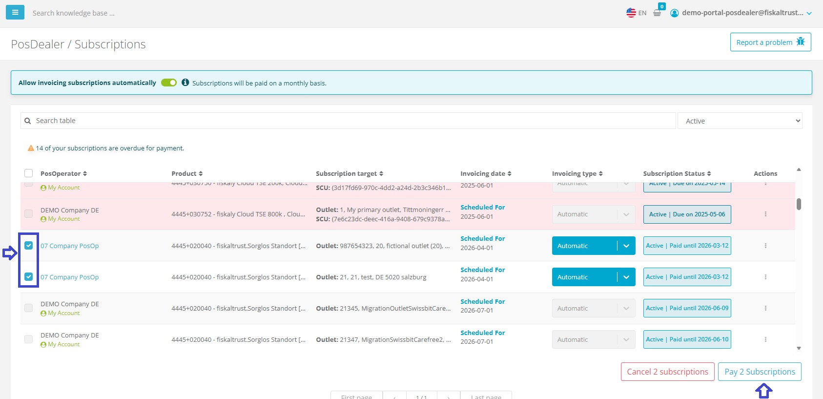823x399 pixels.
Task: Open disabled Automatic dropdown in 2026-06-09 row
Action: pos(626,308)
